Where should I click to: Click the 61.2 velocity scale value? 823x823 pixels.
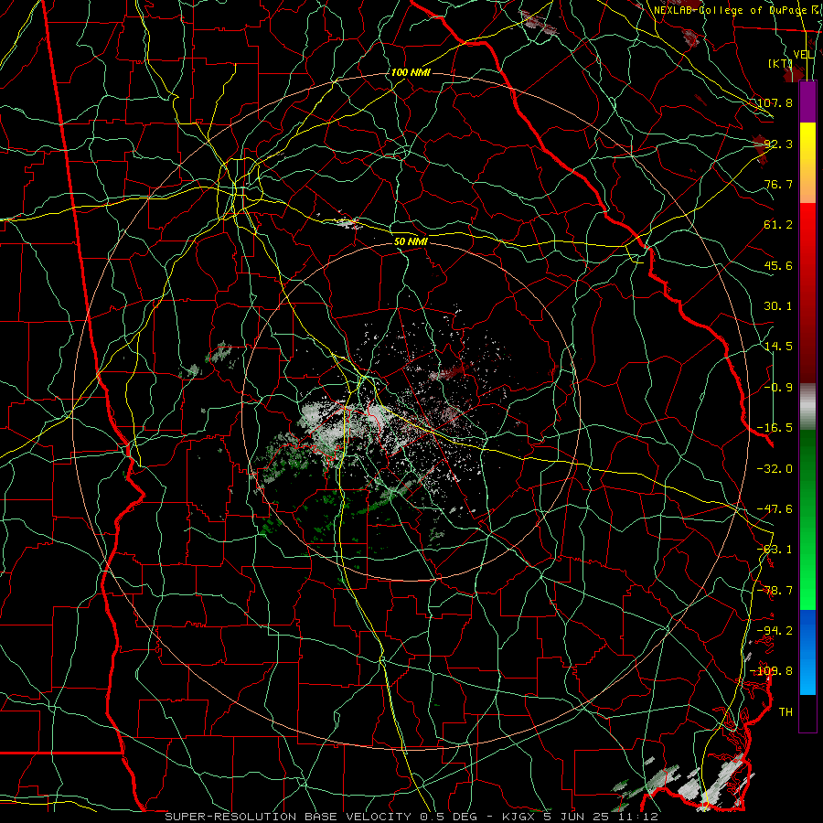778,225
